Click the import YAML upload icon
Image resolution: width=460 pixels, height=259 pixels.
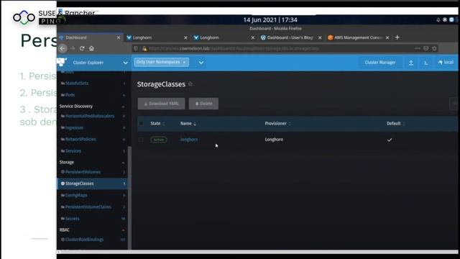coord(411,63)
